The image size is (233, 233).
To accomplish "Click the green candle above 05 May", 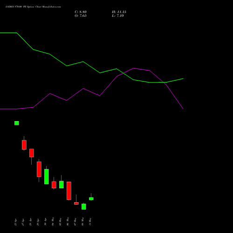I will tap(62, 185).
